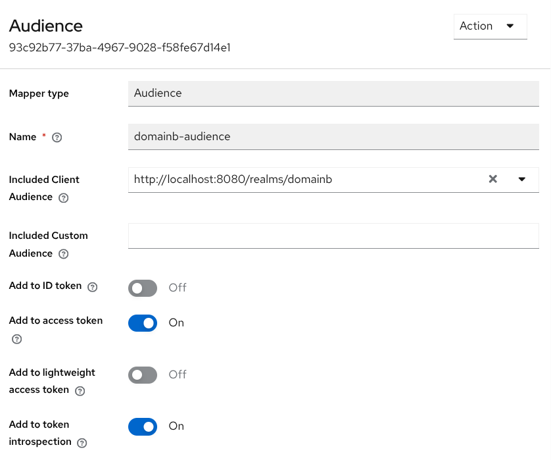Screen dimensions: 551x460
Task: Enable Add to lightweight access token
Action: [143, 374]
